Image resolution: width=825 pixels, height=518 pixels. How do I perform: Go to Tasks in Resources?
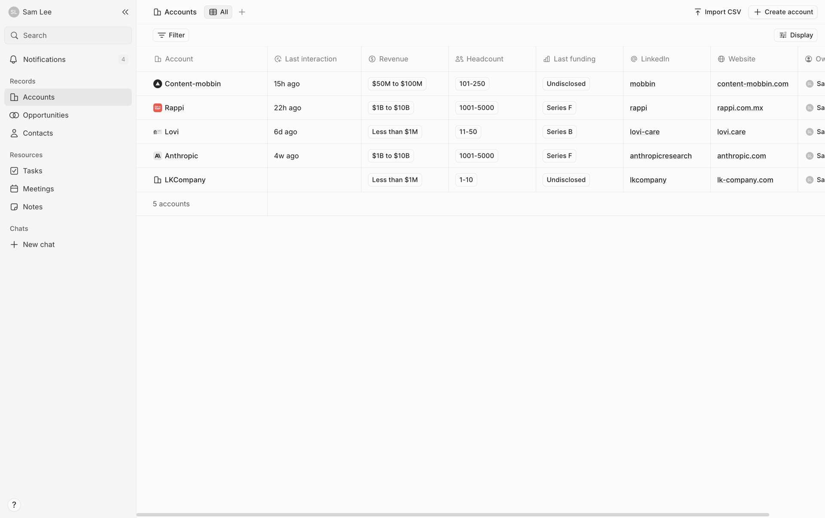click(68, 171)
